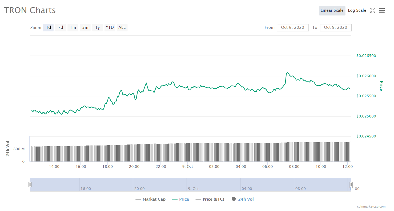Click the $0.025500 price axis label

tap(366, 96)
